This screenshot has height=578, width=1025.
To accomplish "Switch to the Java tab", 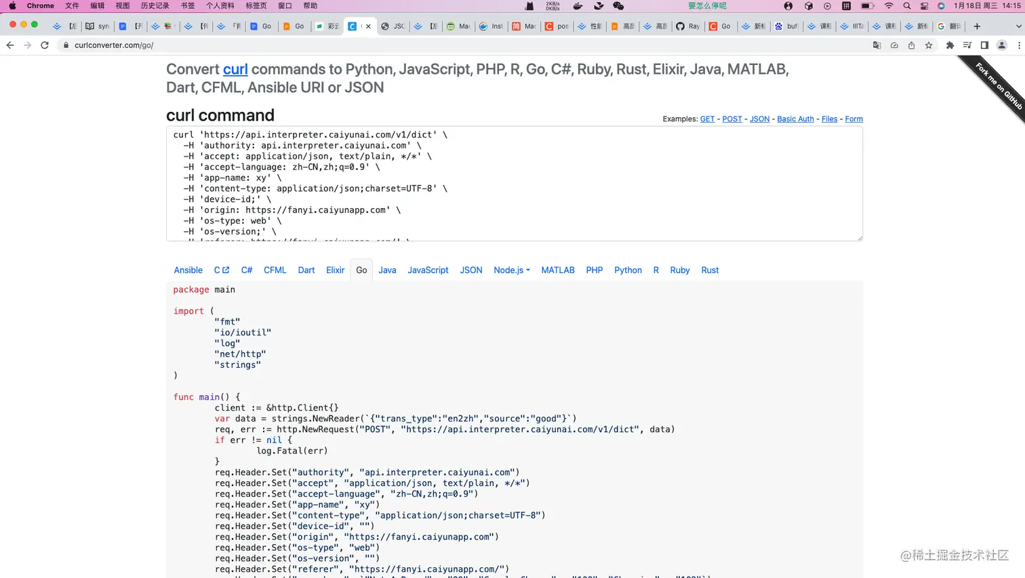I will tap(387, 270).
